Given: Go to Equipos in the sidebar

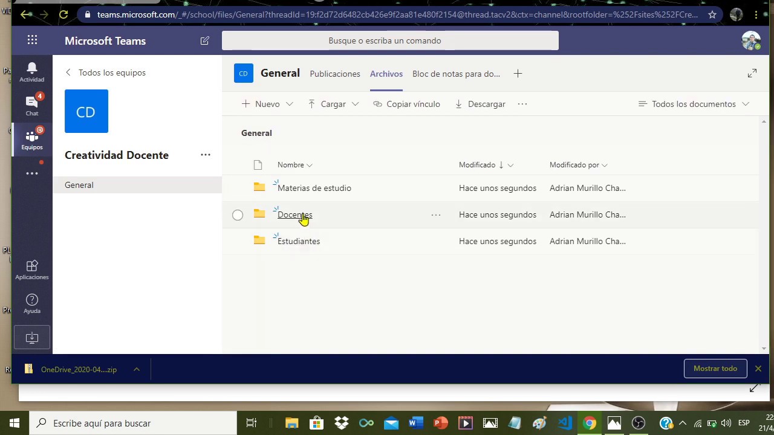Looking at the screenshot, I should [32, 139].
